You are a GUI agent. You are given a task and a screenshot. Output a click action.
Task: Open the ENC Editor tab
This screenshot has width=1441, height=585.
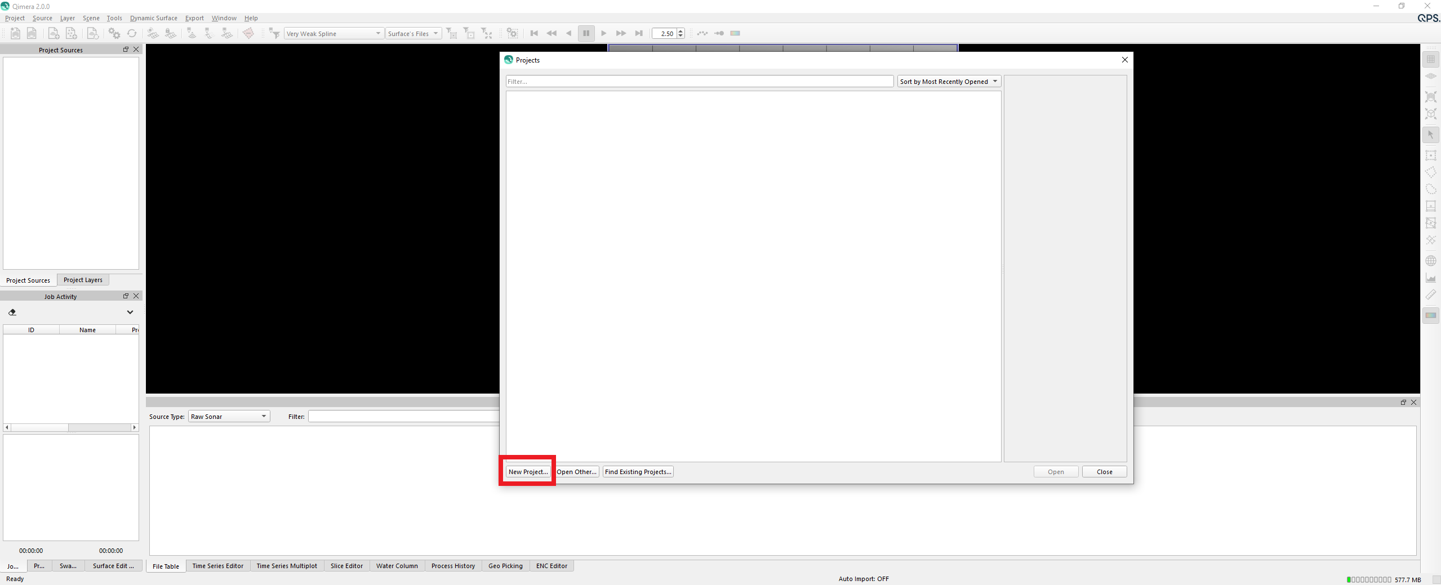552,566
